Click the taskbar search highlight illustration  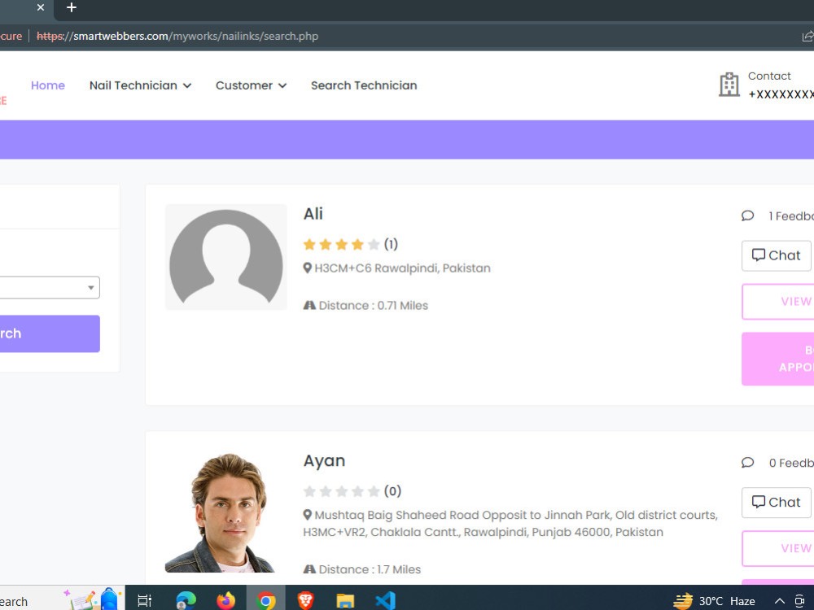94,599
